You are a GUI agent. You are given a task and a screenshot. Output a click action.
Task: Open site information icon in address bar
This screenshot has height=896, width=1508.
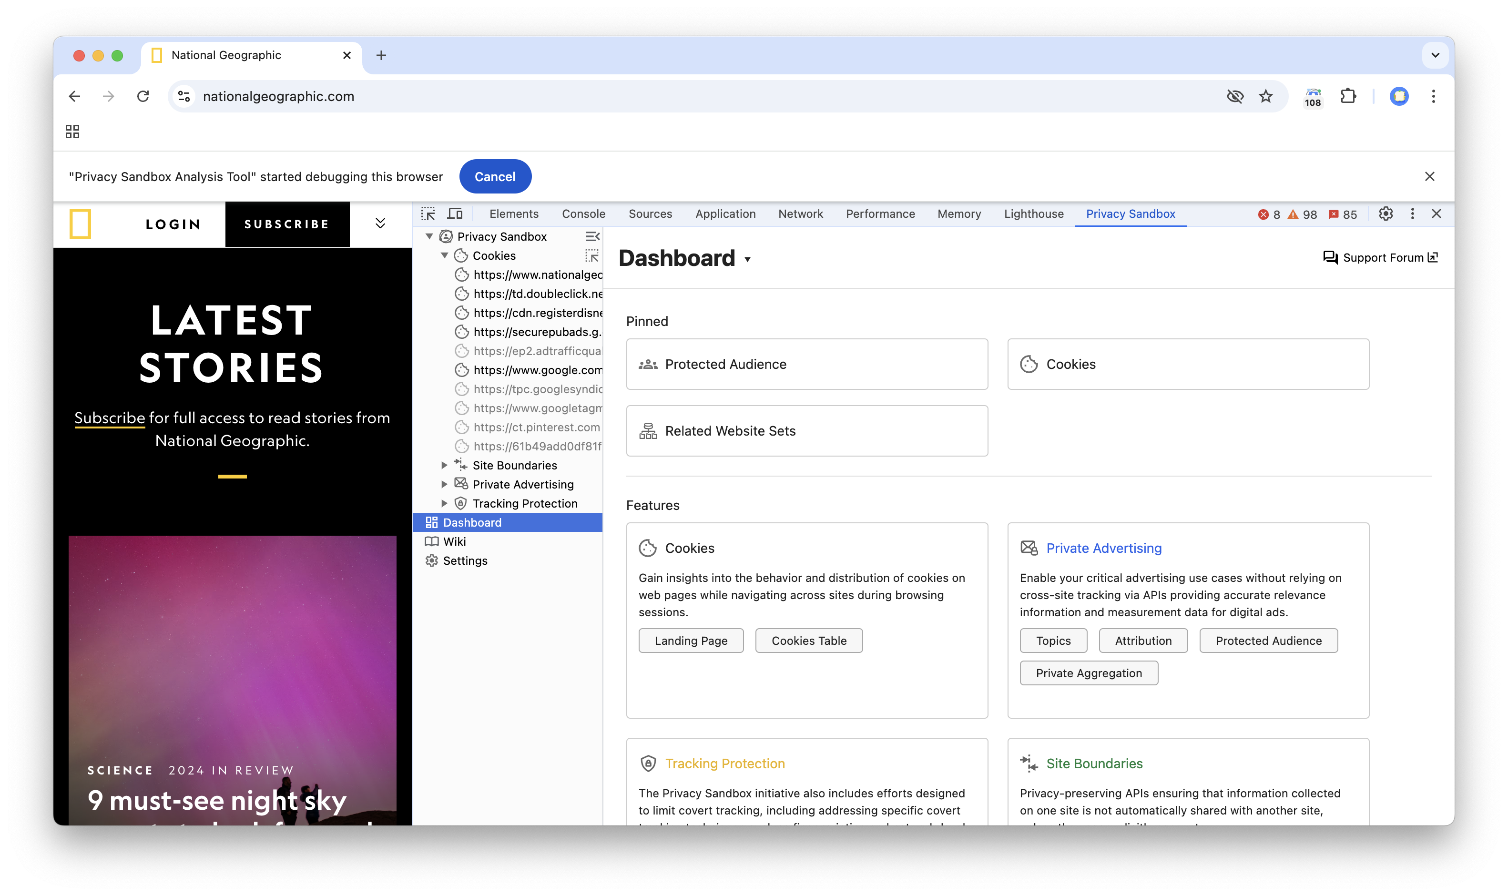184,96
